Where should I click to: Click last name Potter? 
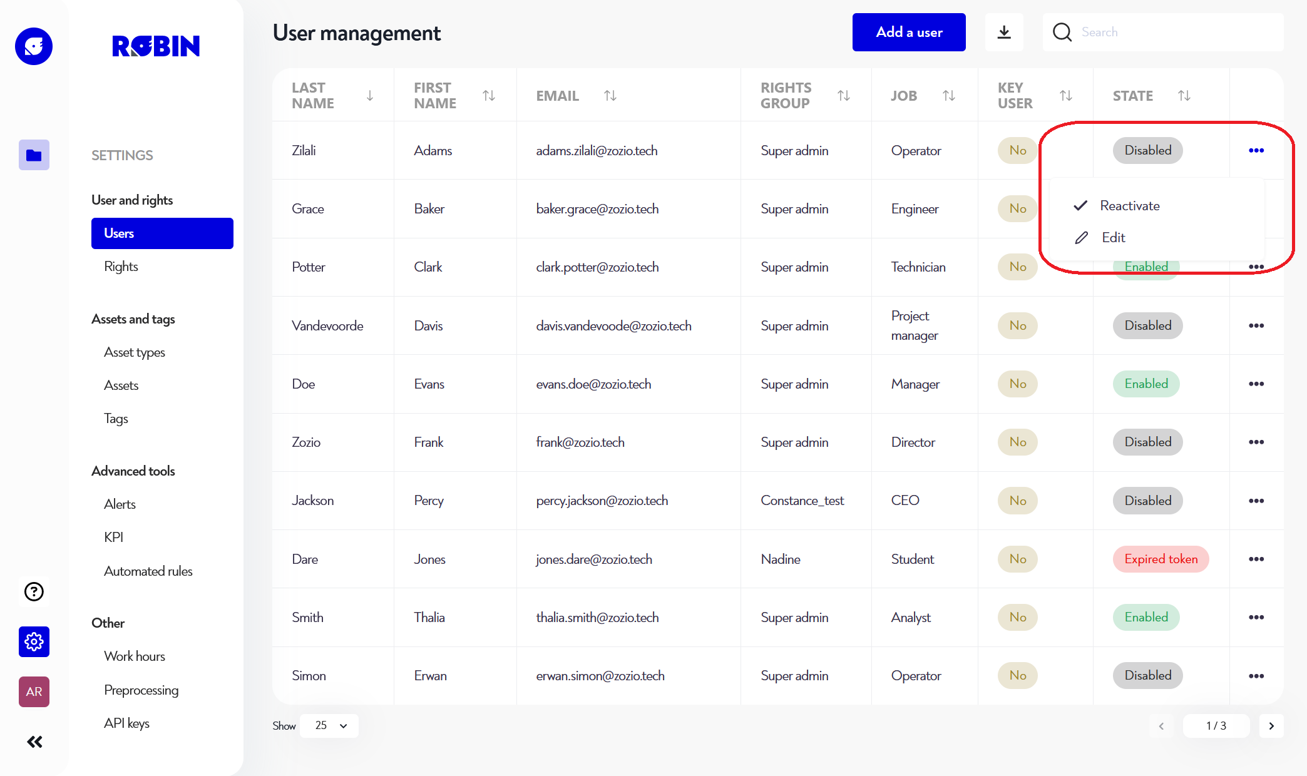pos(309,267)
